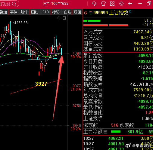Image resolution: width=153 pixels, height=150 pixels.
Task: Open the four-square layout grid icon
Action: pyautogui.click(x=112, y=4)
